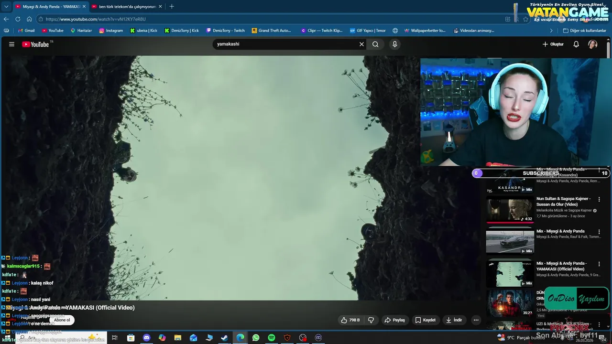612x344 pixels.
Task: Switch to ben türk telekom'da tab
Action: coord(127,7)
